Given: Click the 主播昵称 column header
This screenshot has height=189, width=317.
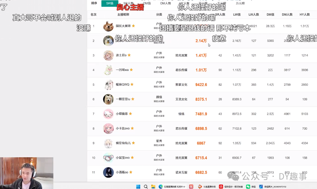Looking at the screenshot, I should (123, 15).
